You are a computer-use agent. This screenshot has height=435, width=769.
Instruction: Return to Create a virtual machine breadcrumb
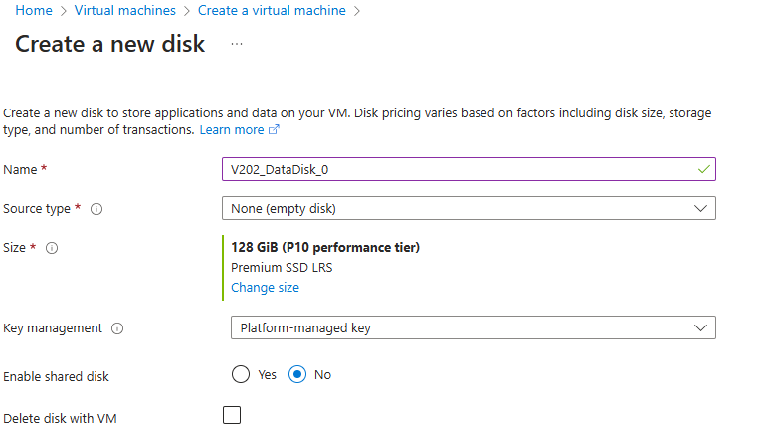point(272,10)
